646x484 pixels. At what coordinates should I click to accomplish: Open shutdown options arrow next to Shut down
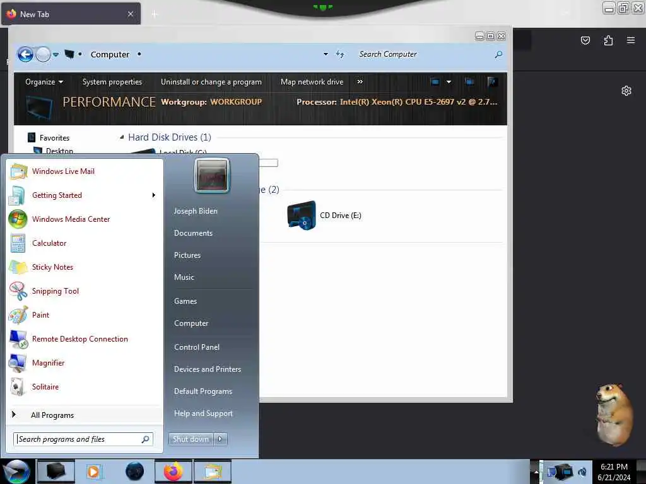pos(220,439)
